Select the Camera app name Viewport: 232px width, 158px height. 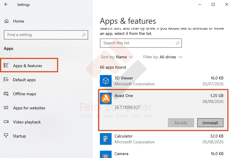click(121, 154)
